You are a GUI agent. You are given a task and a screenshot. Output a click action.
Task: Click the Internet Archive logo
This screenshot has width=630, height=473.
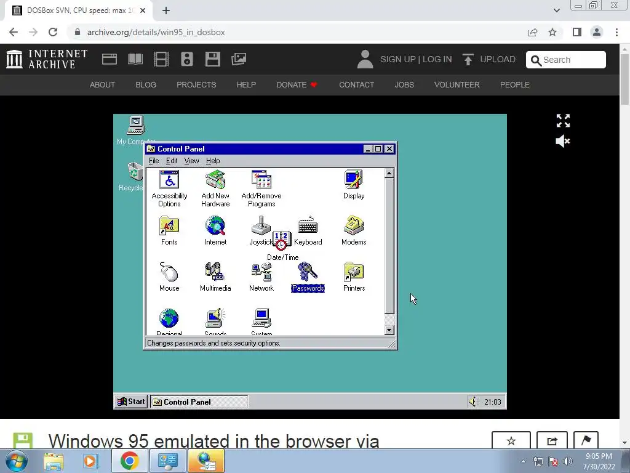[47, 59]
